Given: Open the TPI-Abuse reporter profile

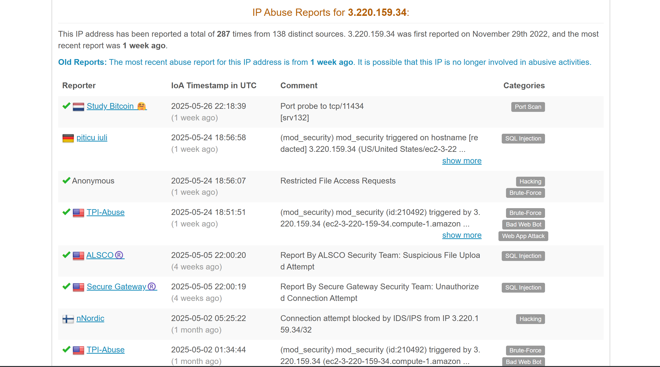Looking at the screenshot, I should click(106, 213).
